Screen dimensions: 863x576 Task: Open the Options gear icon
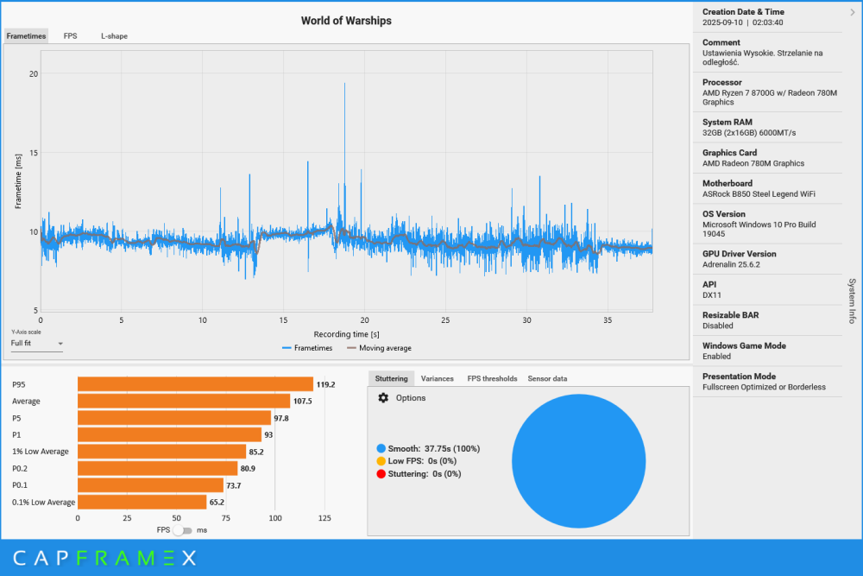point(383,397)
